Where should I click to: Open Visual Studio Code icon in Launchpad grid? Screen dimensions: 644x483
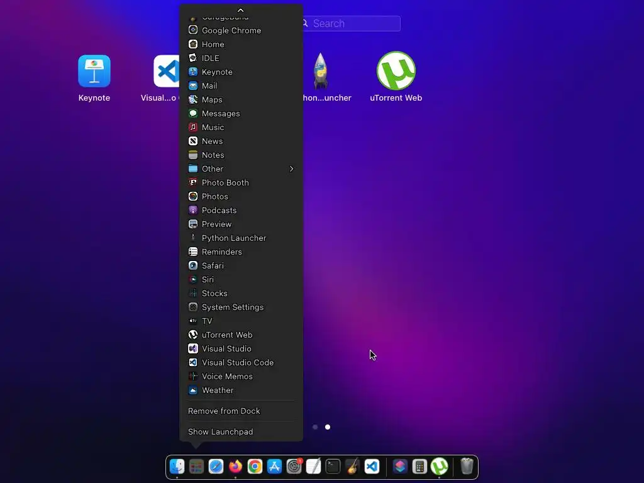pos(167,71)
